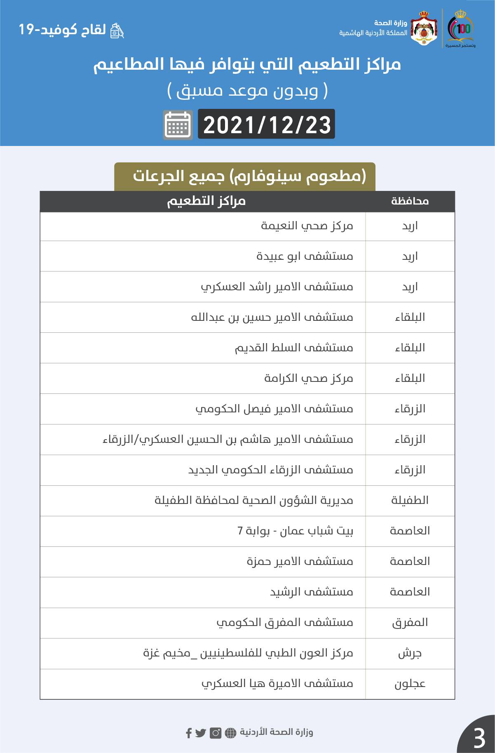Click the مراكز التطعيم column header
495x753 pixels.
pos(206,201)
